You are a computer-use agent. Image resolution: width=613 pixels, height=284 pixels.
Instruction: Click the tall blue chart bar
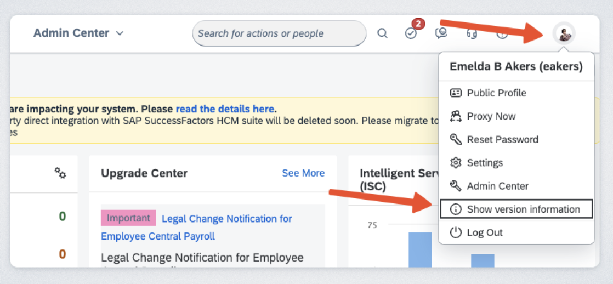pos(420,249)
